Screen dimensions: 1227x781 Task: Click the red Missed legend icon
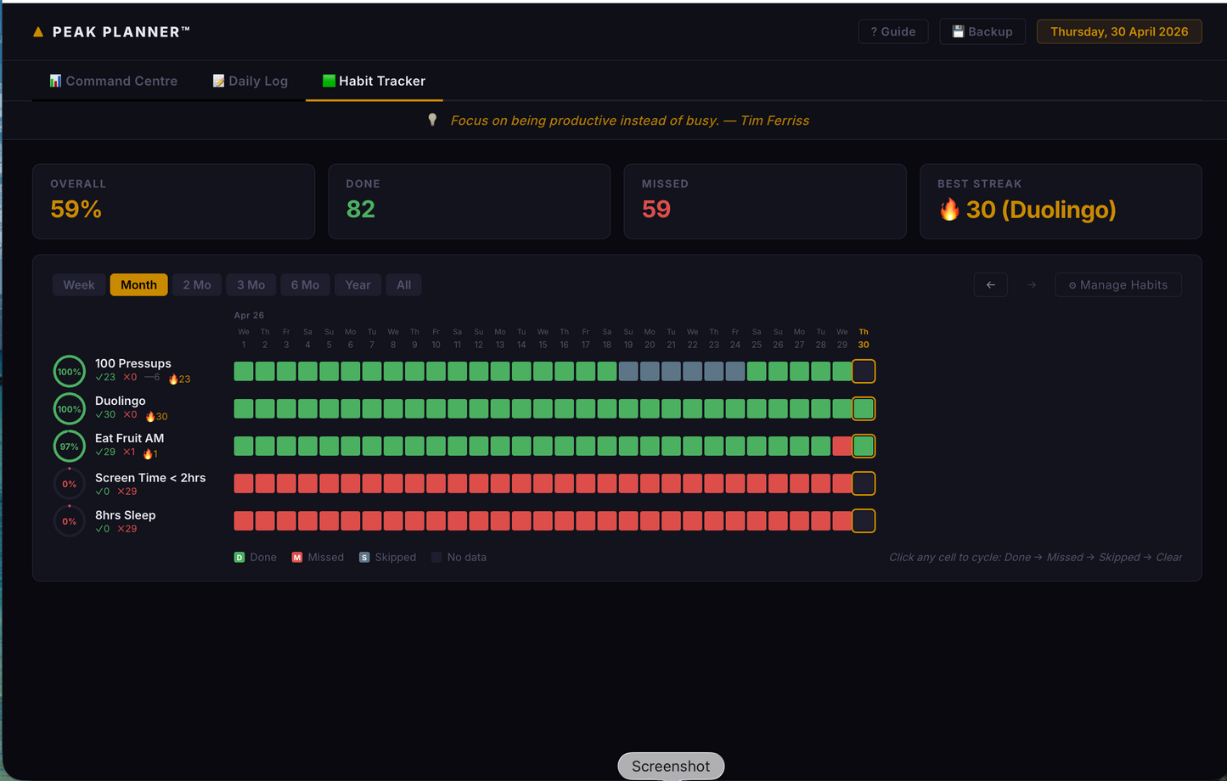click(297, 558)
